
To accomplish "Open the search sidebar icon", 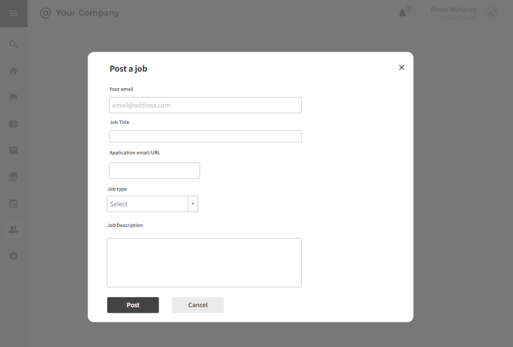I will click(13, 44).
